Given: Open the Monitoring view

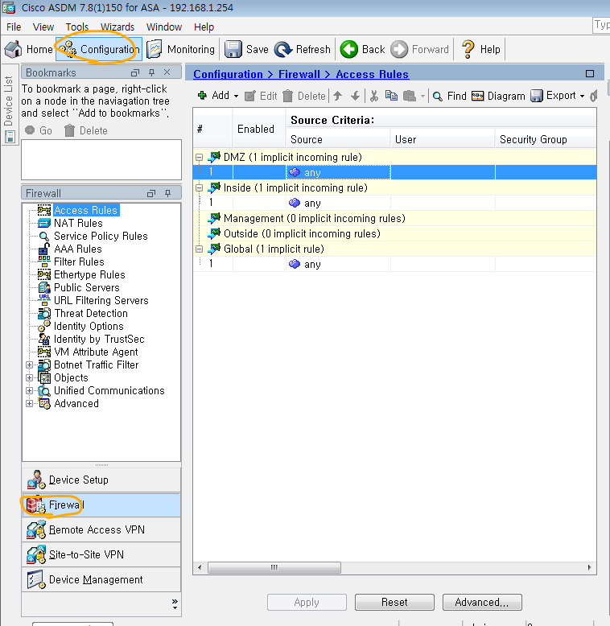Looking at the screenshot, I should click(181, 49).
